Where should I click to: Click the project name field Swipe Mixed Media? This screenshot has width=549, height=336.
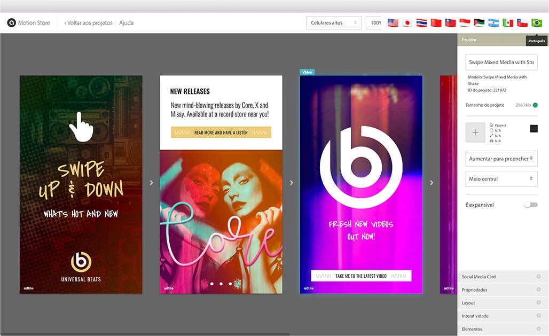(501, 62)
